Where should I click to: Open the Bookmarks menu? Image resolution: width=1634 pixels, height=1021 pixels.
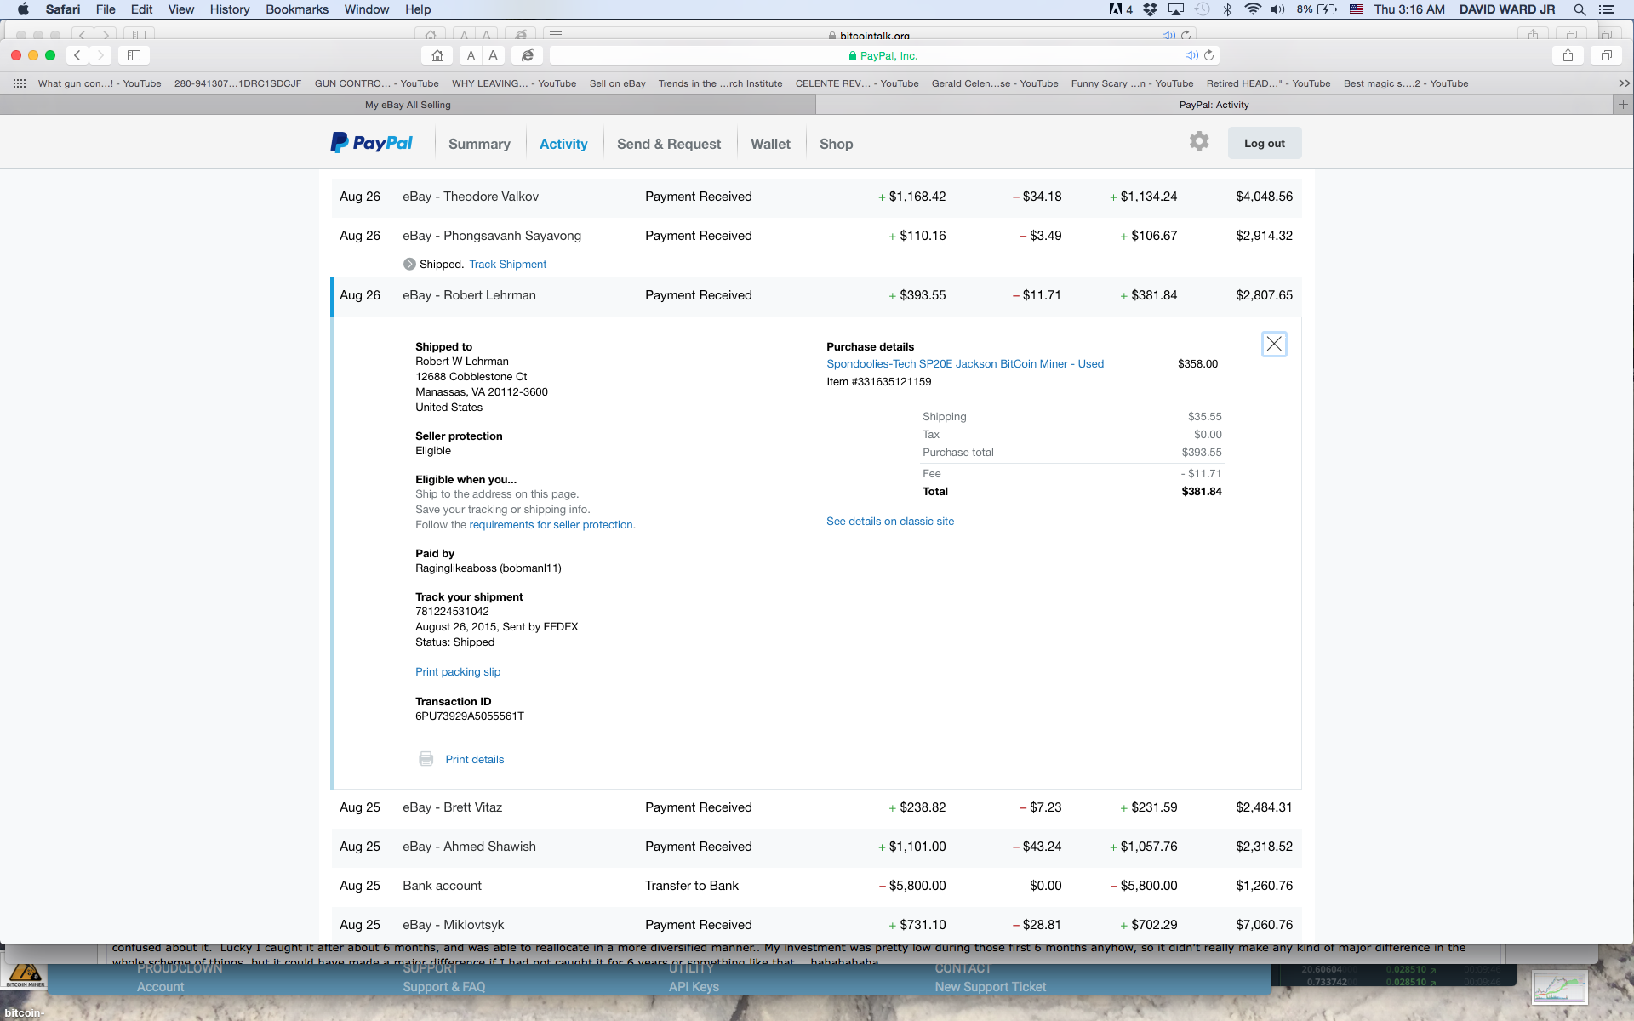pyautogui.click(x=297, y=9)
